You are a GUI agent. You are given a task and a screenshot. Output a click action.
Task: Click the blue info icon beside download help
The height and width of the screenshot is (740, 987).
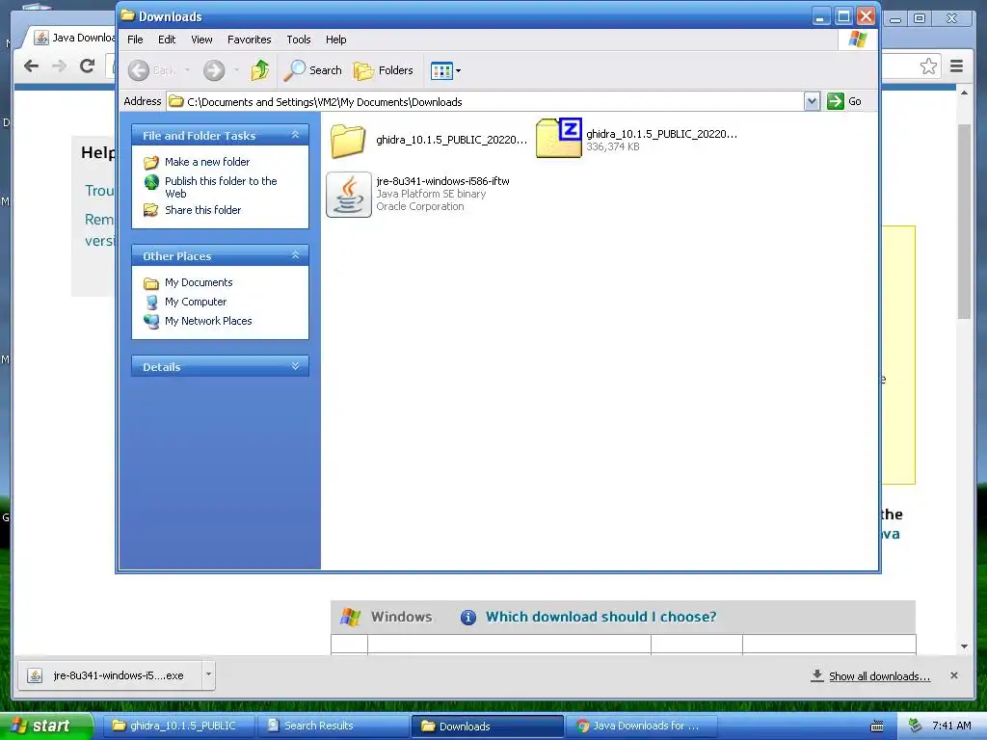(x=467, y=618)
